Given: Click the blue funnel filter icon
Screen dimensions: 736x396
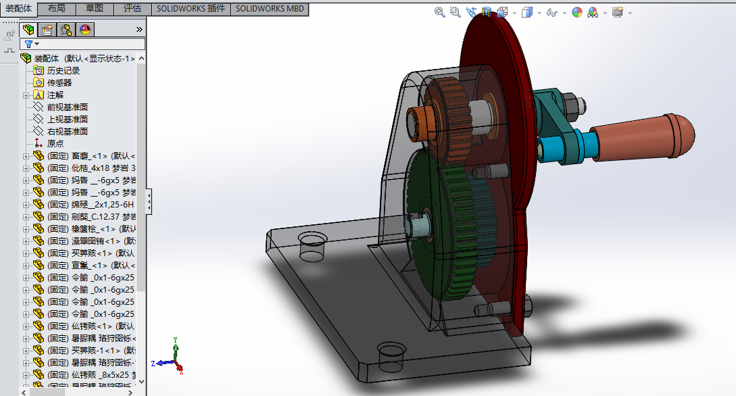Looking at the screenshot, I should pyautogui.click(x=28, y=44).
